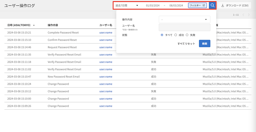Screen dimensions: 256x132
Task: Click timestamp 2024-03-08 15:15:21
Action: pyautogui.click(x=19, y=33)
